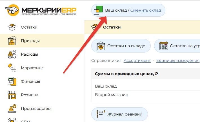
Task: Open the Журнал ревизий button
Action: [x=119, y=114]
